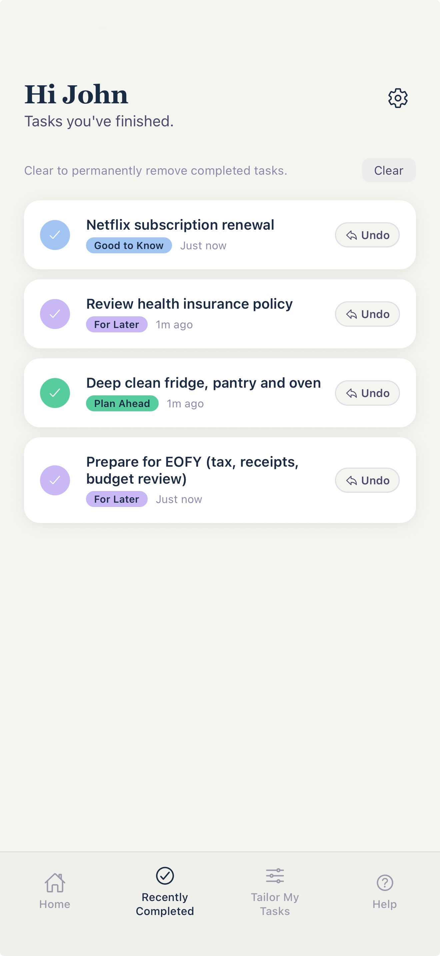
Task: Uncheck the Review health insurance policy task
Action: [x=55, y=314]
